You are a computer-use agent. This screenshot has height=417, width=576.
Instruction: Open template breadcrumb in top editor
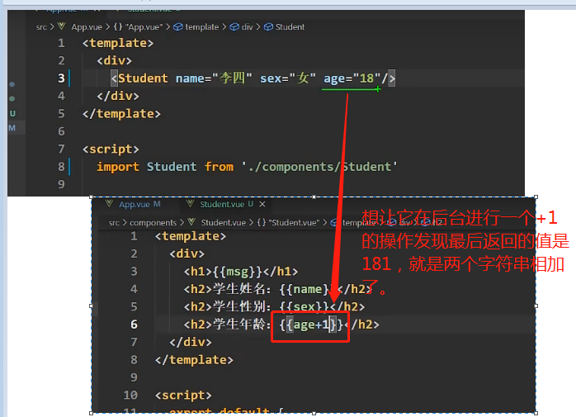tap(201, 27)
